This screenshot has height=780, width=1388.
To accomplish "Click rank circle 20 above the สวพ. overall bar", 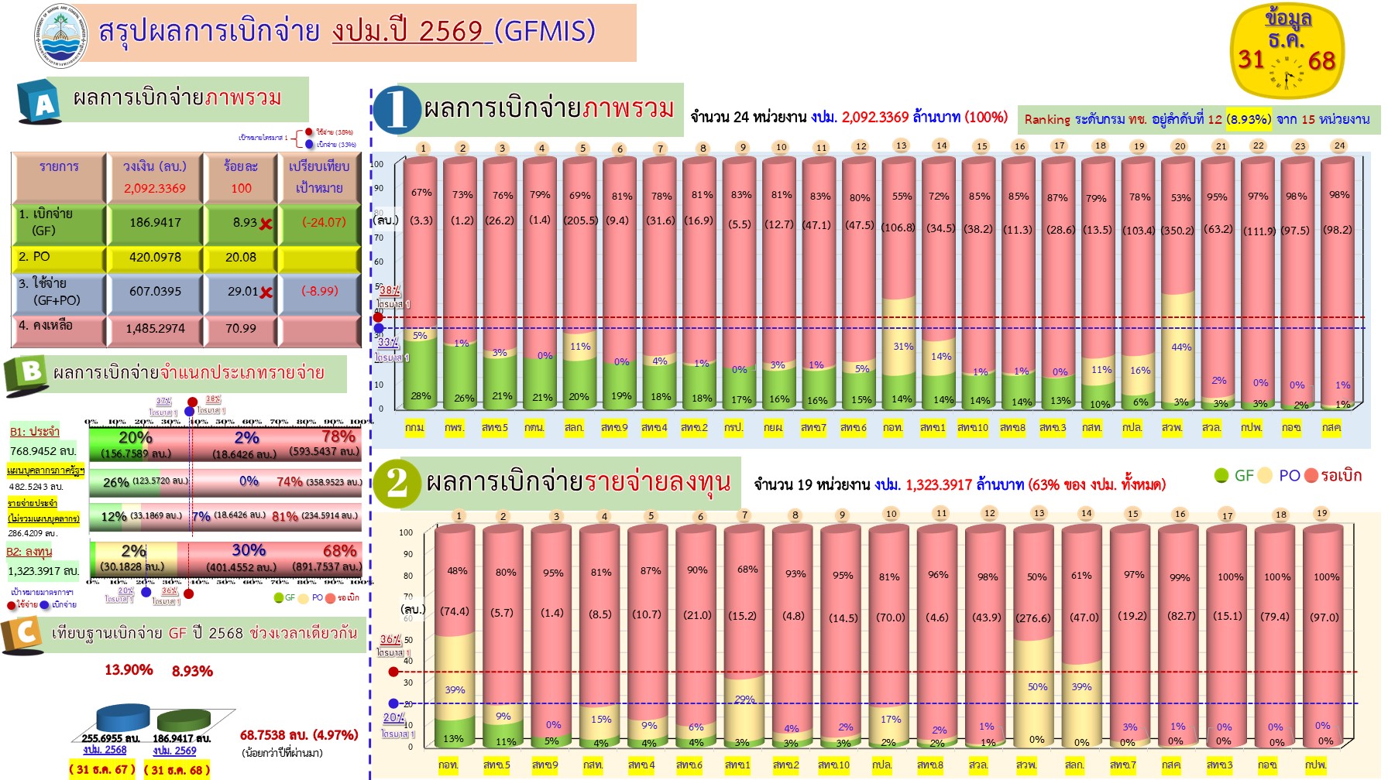I will click(x=1180, y=146).
